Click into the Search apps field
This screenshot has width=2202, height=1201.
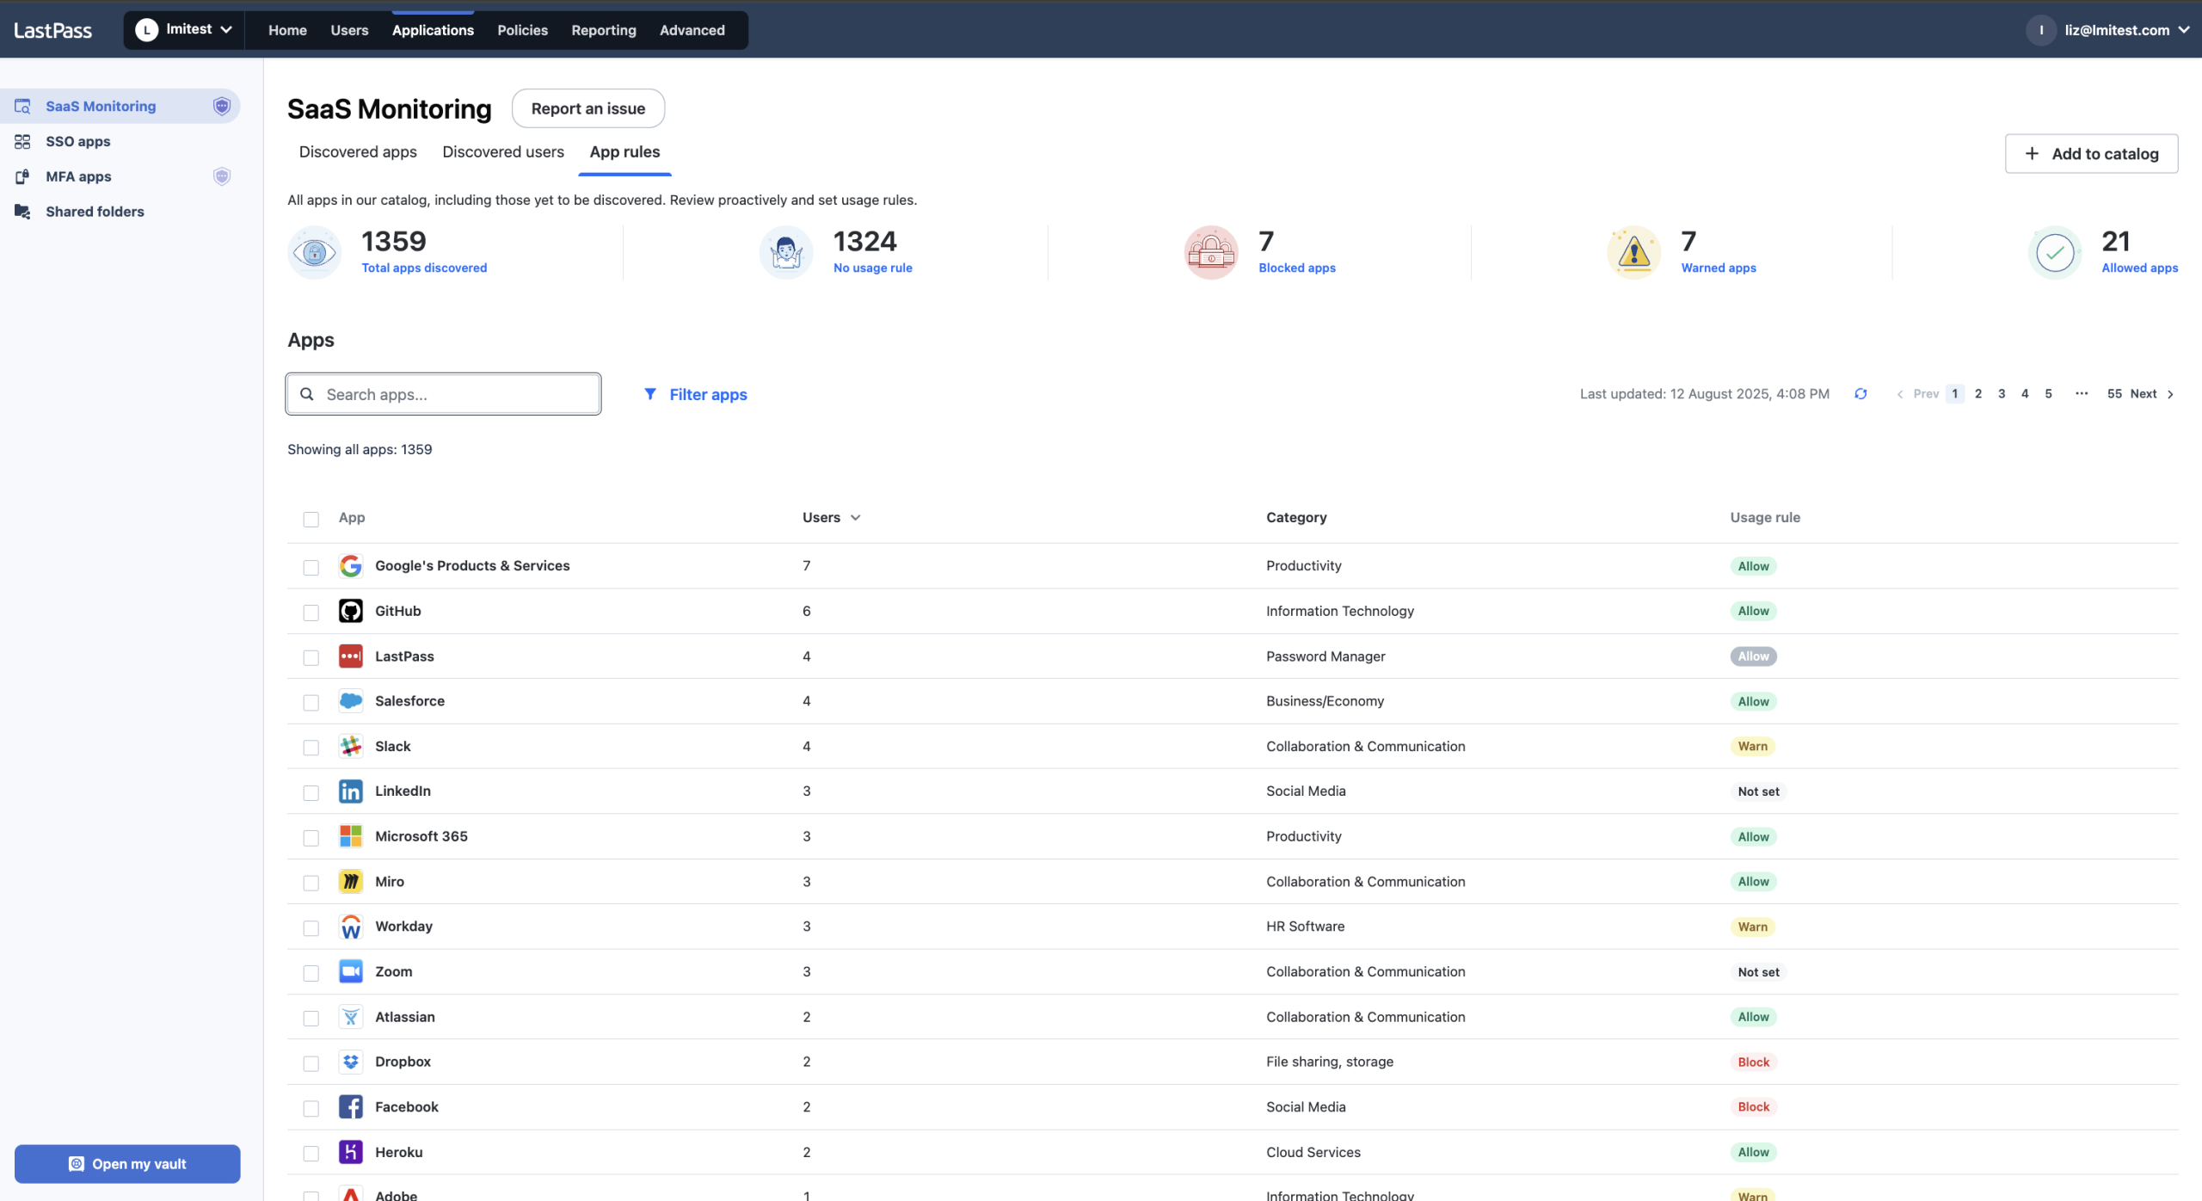443,394
